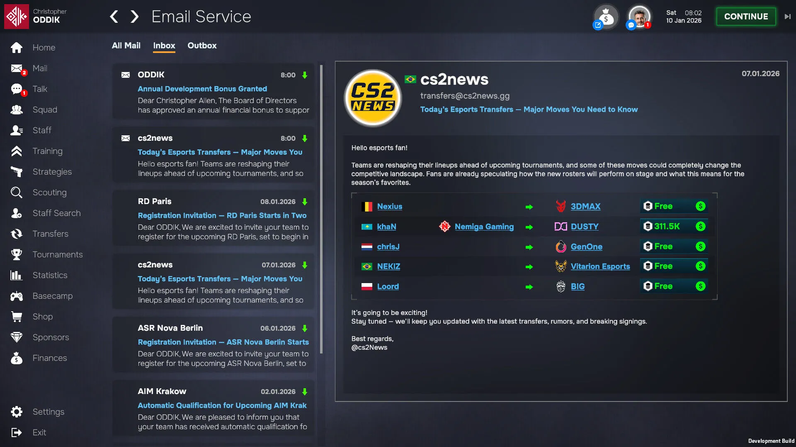Image resolution: width=796 pixels, height=447 pixels.
Task: Go back with left arrow chevron
Action: (114, 17)
